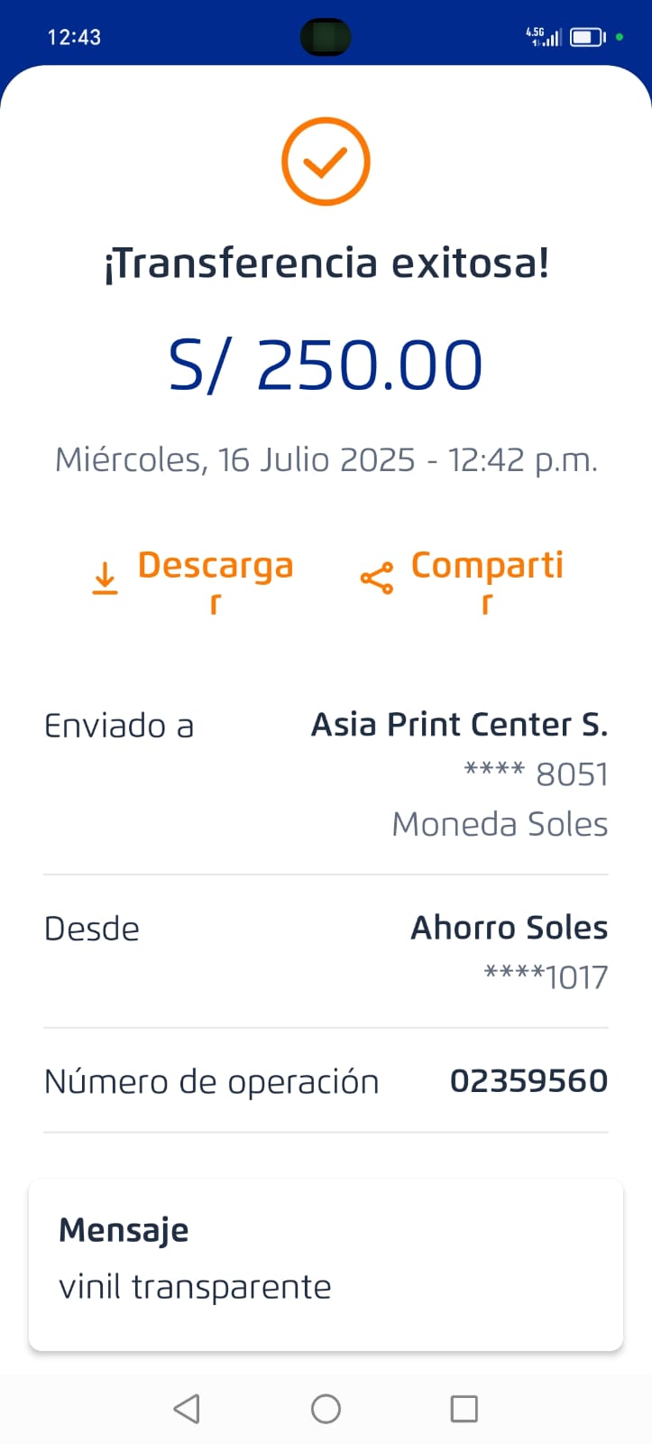Tap the orange success checkmark icon

326,162
